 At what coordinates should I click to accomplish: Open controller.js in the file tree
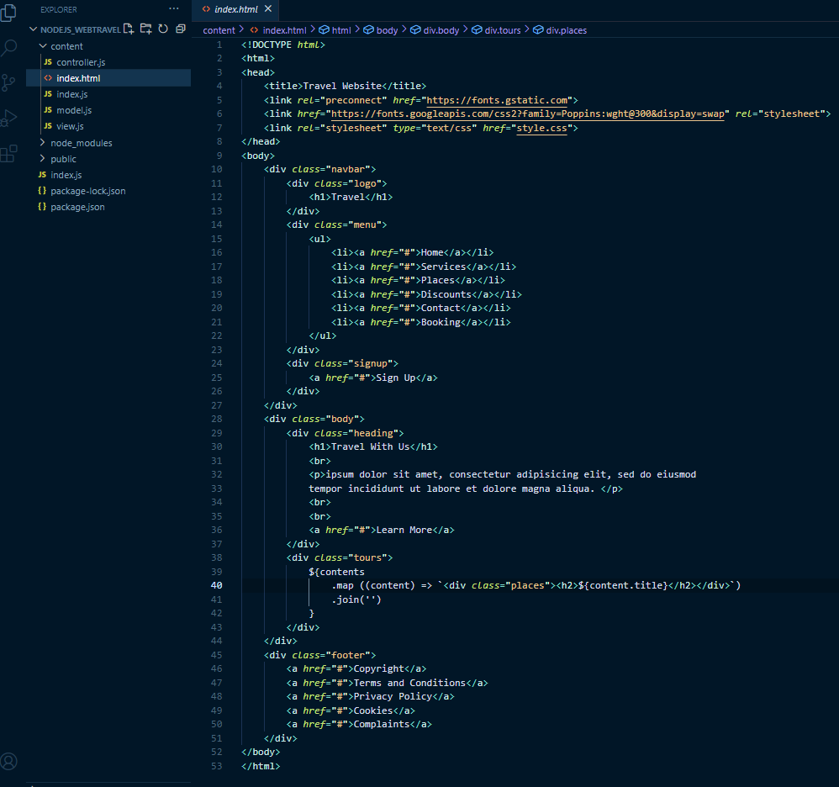[x=80, y=62]
